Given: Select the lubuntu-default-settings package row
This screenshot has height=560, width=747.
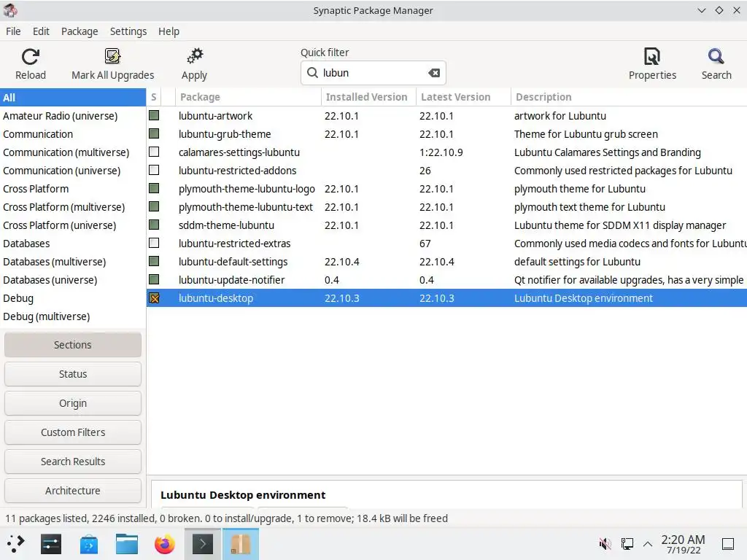Looking at the screenshot, I should pyautogui.click(x=447, y=262).
